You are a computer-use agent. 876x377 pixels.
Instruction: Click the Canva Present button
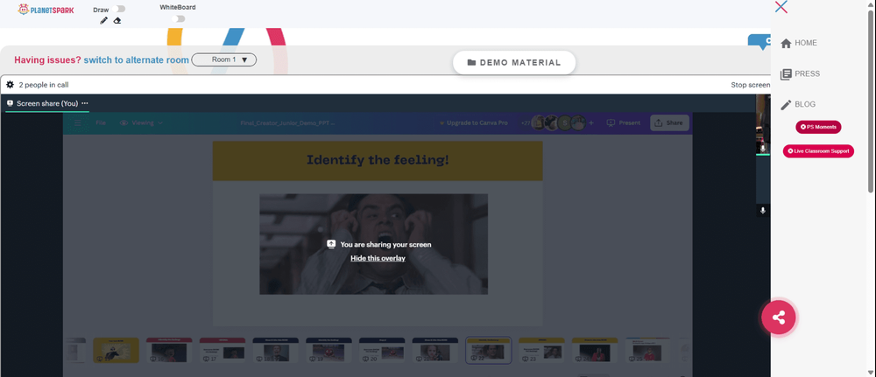pos(624,122)
